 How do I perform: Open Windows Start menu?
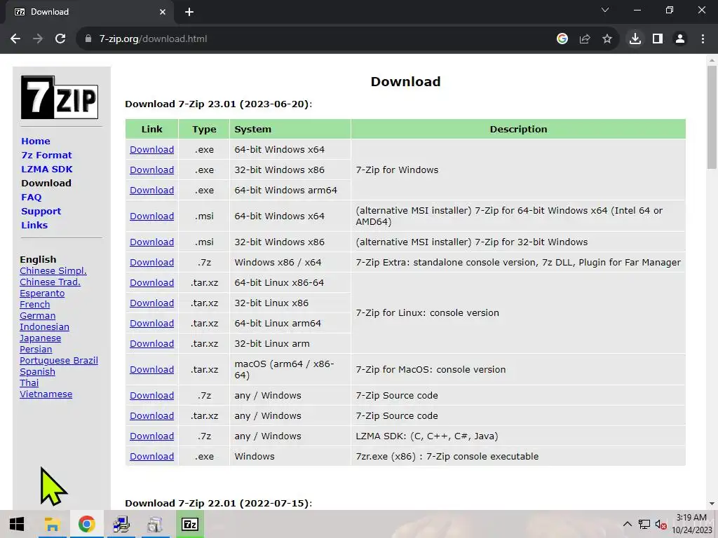(x=17, y=524)
